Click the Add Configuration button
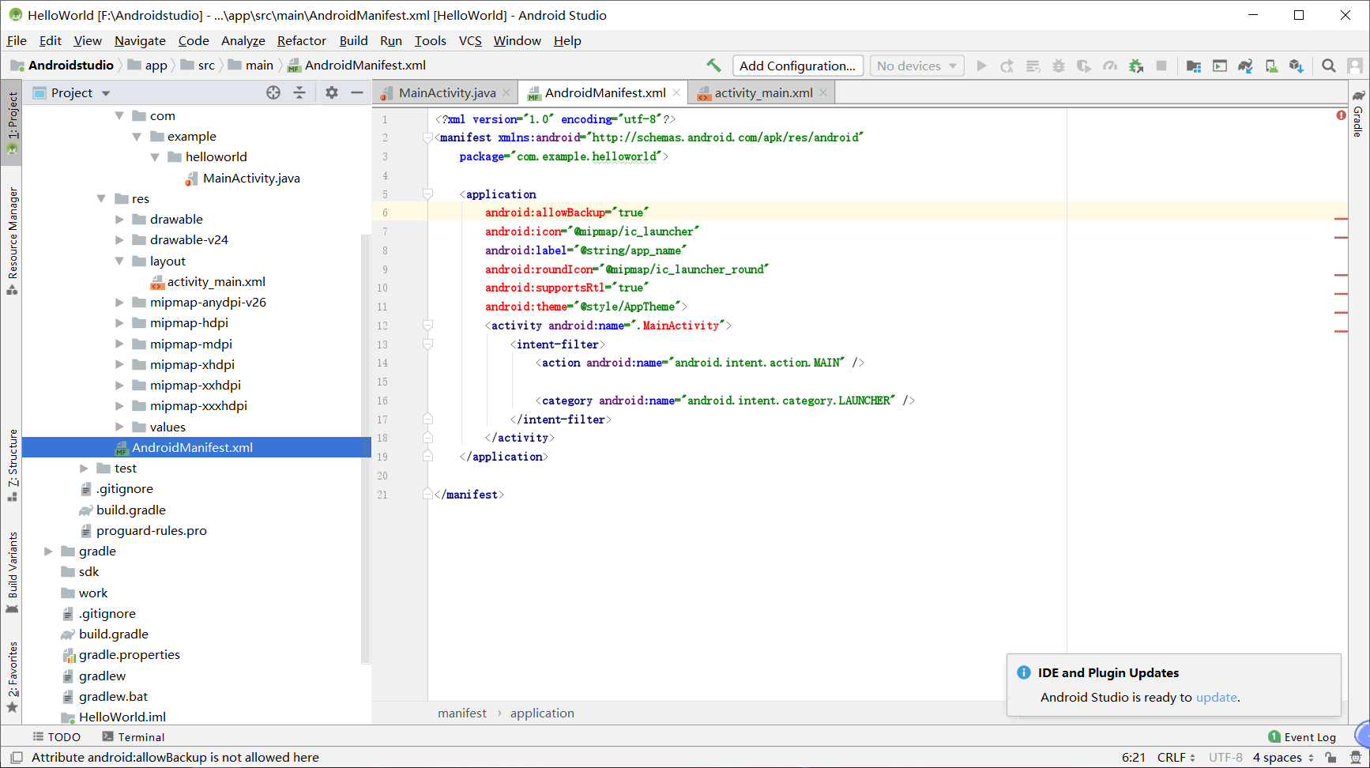The image size is (1370, 768). point(797,66)
